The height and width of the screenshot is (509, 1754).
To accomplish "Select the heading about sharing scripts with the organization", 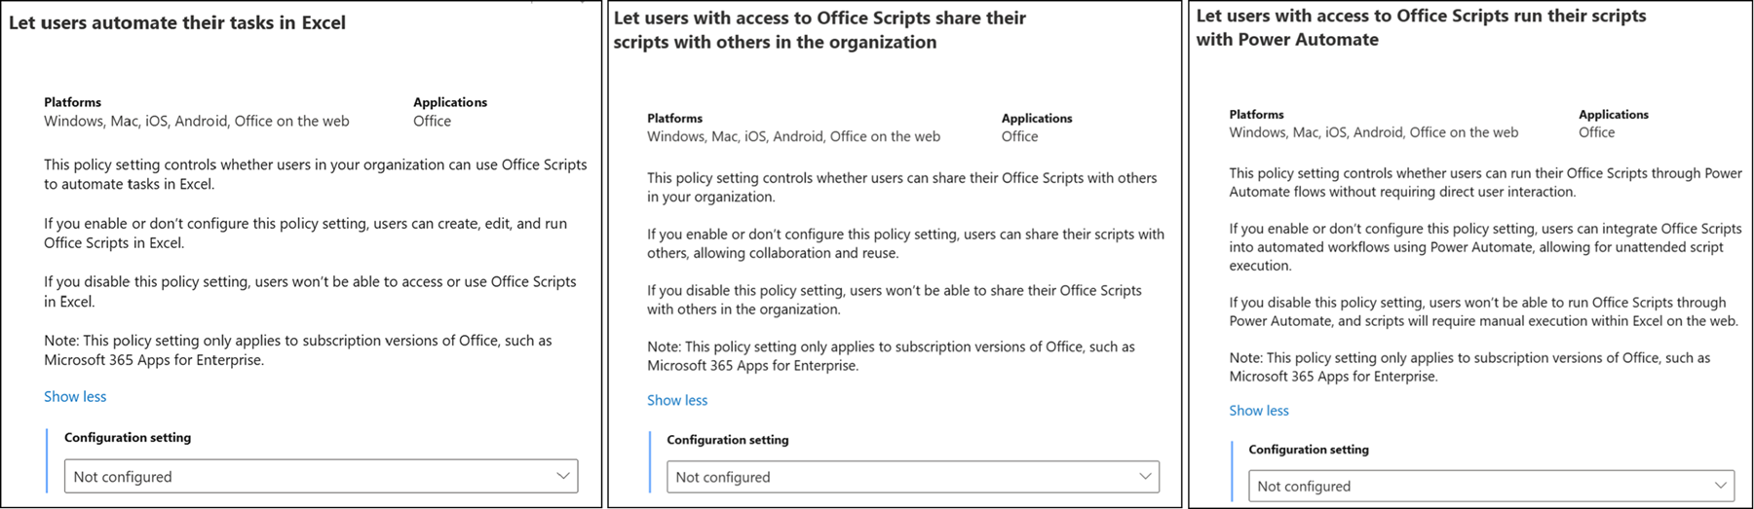I will (819, 30).
